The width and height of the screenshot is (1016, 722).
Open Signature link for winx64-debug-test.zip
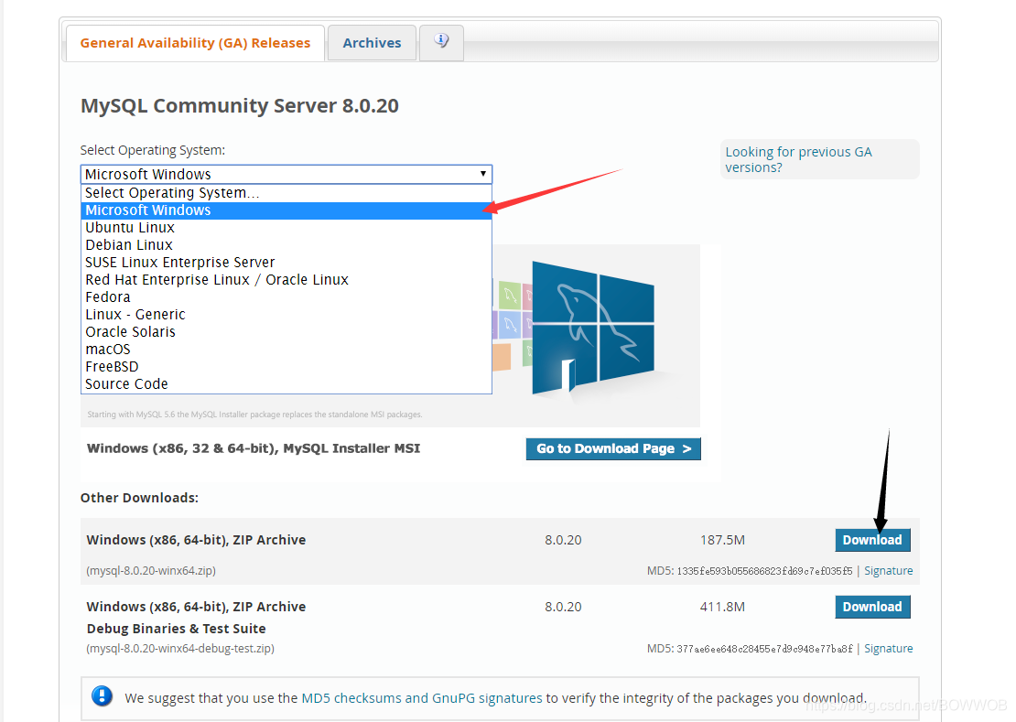[889, 648]
